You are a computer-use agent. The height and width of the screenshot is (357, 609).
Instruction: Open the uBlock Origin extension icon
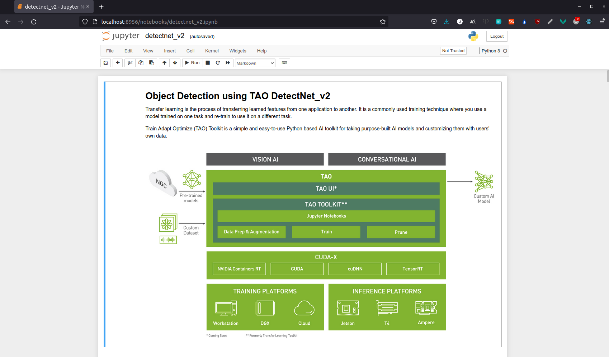(x=537, y=22)
